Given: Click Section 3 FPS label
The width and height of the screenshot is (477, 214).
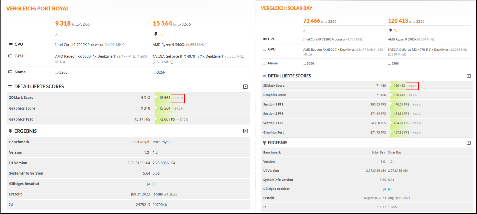Looking at the screenshot, I should 273,123.
